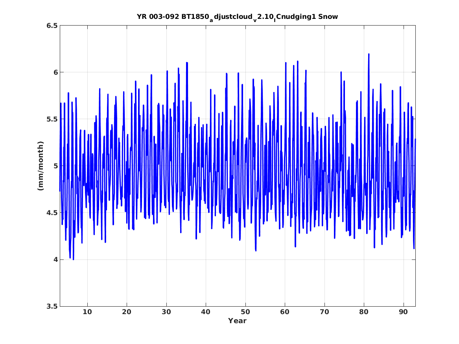Select the x-axis tick label 30

[x=166, y=312]
